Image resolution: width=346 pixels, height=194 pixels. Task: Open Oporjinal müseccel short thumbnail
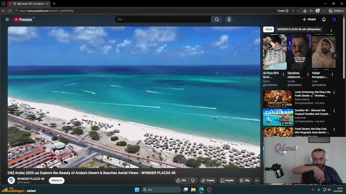point(299,52)
